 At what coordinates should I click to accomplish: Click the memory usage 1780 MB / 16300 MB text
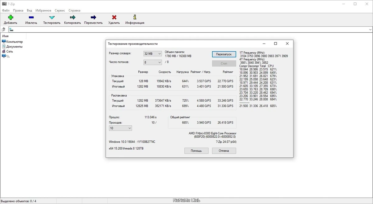point(178,56)
